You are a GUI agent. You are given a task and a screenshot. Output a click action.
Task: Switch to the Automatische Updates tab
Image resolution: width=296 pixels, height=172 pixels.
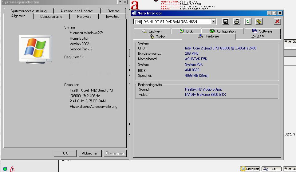(77, 11)
